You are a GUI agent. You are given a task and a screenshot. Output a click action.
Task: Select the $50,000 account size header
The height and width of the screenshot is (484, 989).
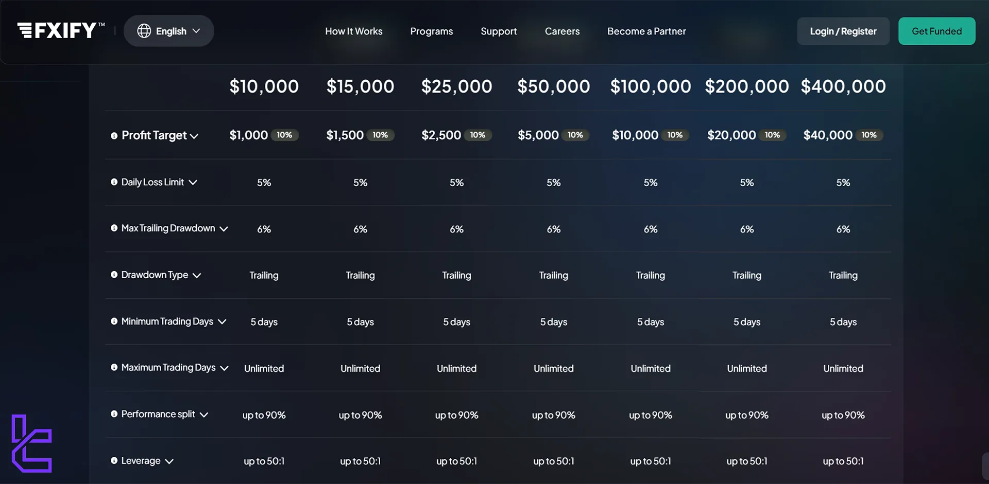point(554,86)
